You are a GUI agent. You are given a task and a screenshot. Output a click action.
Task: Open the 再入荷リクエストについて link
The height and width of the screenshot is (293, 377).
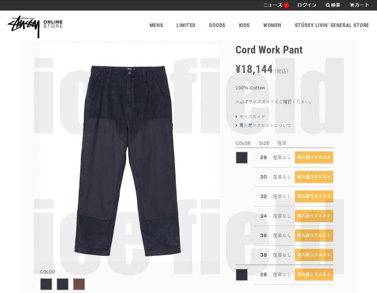click(x=265, y=125)
